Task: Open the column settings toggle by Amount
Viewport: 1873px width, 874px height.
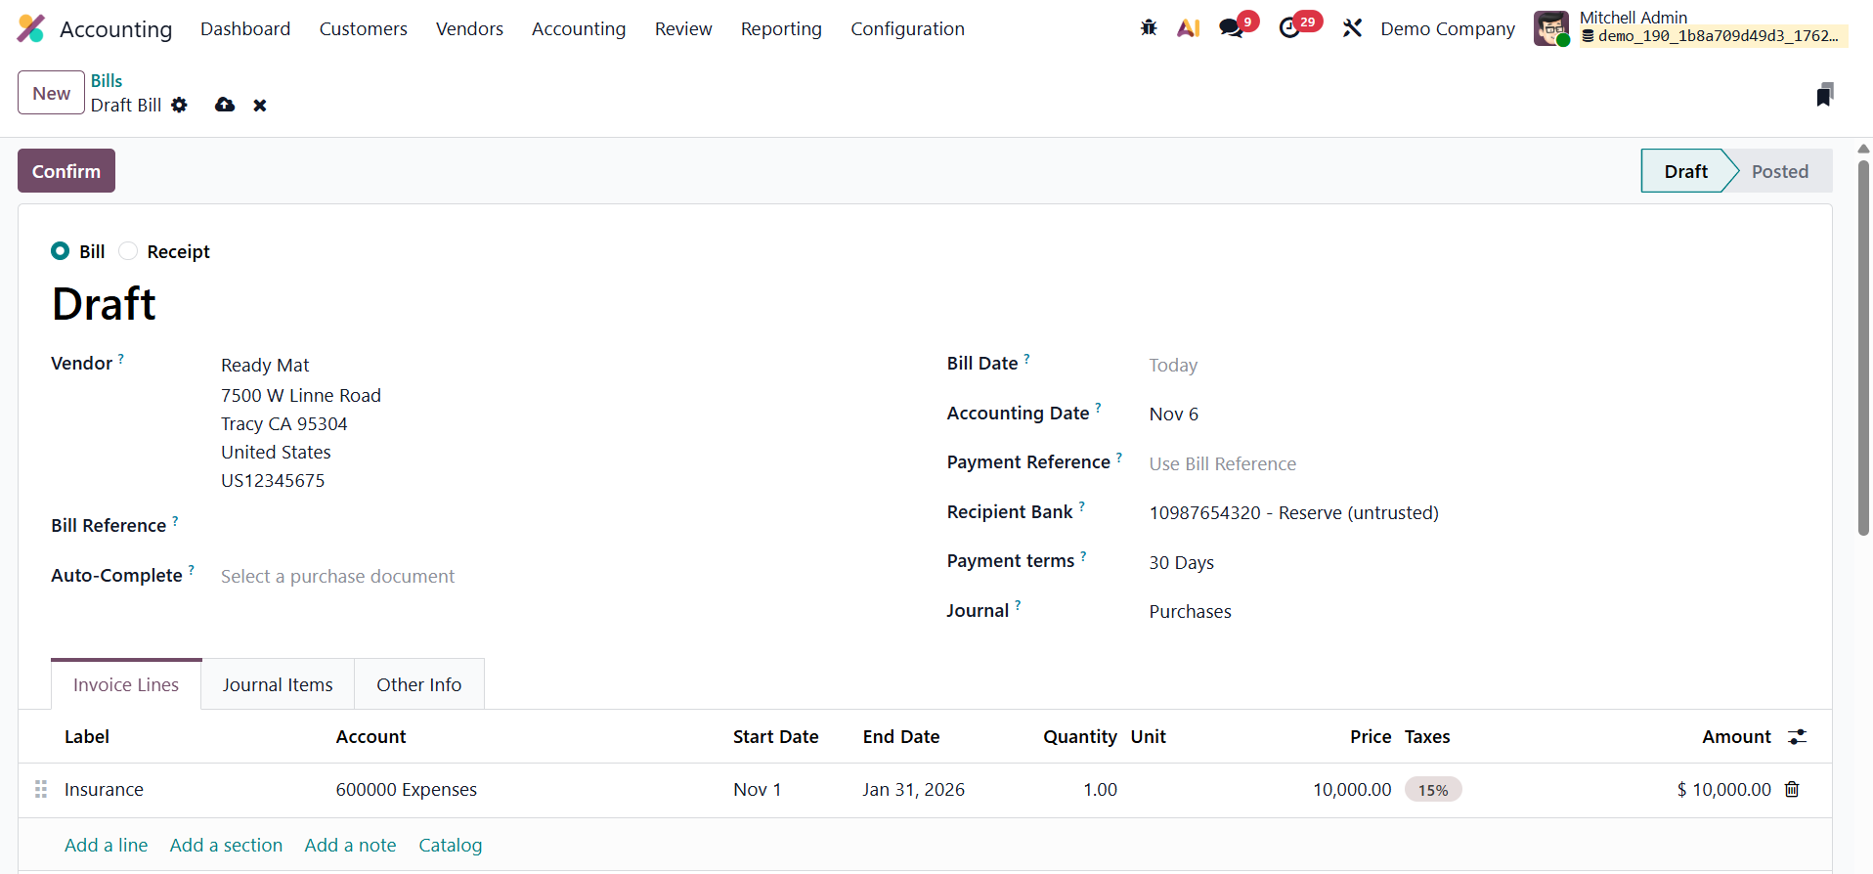Action: coord(1797,737)
